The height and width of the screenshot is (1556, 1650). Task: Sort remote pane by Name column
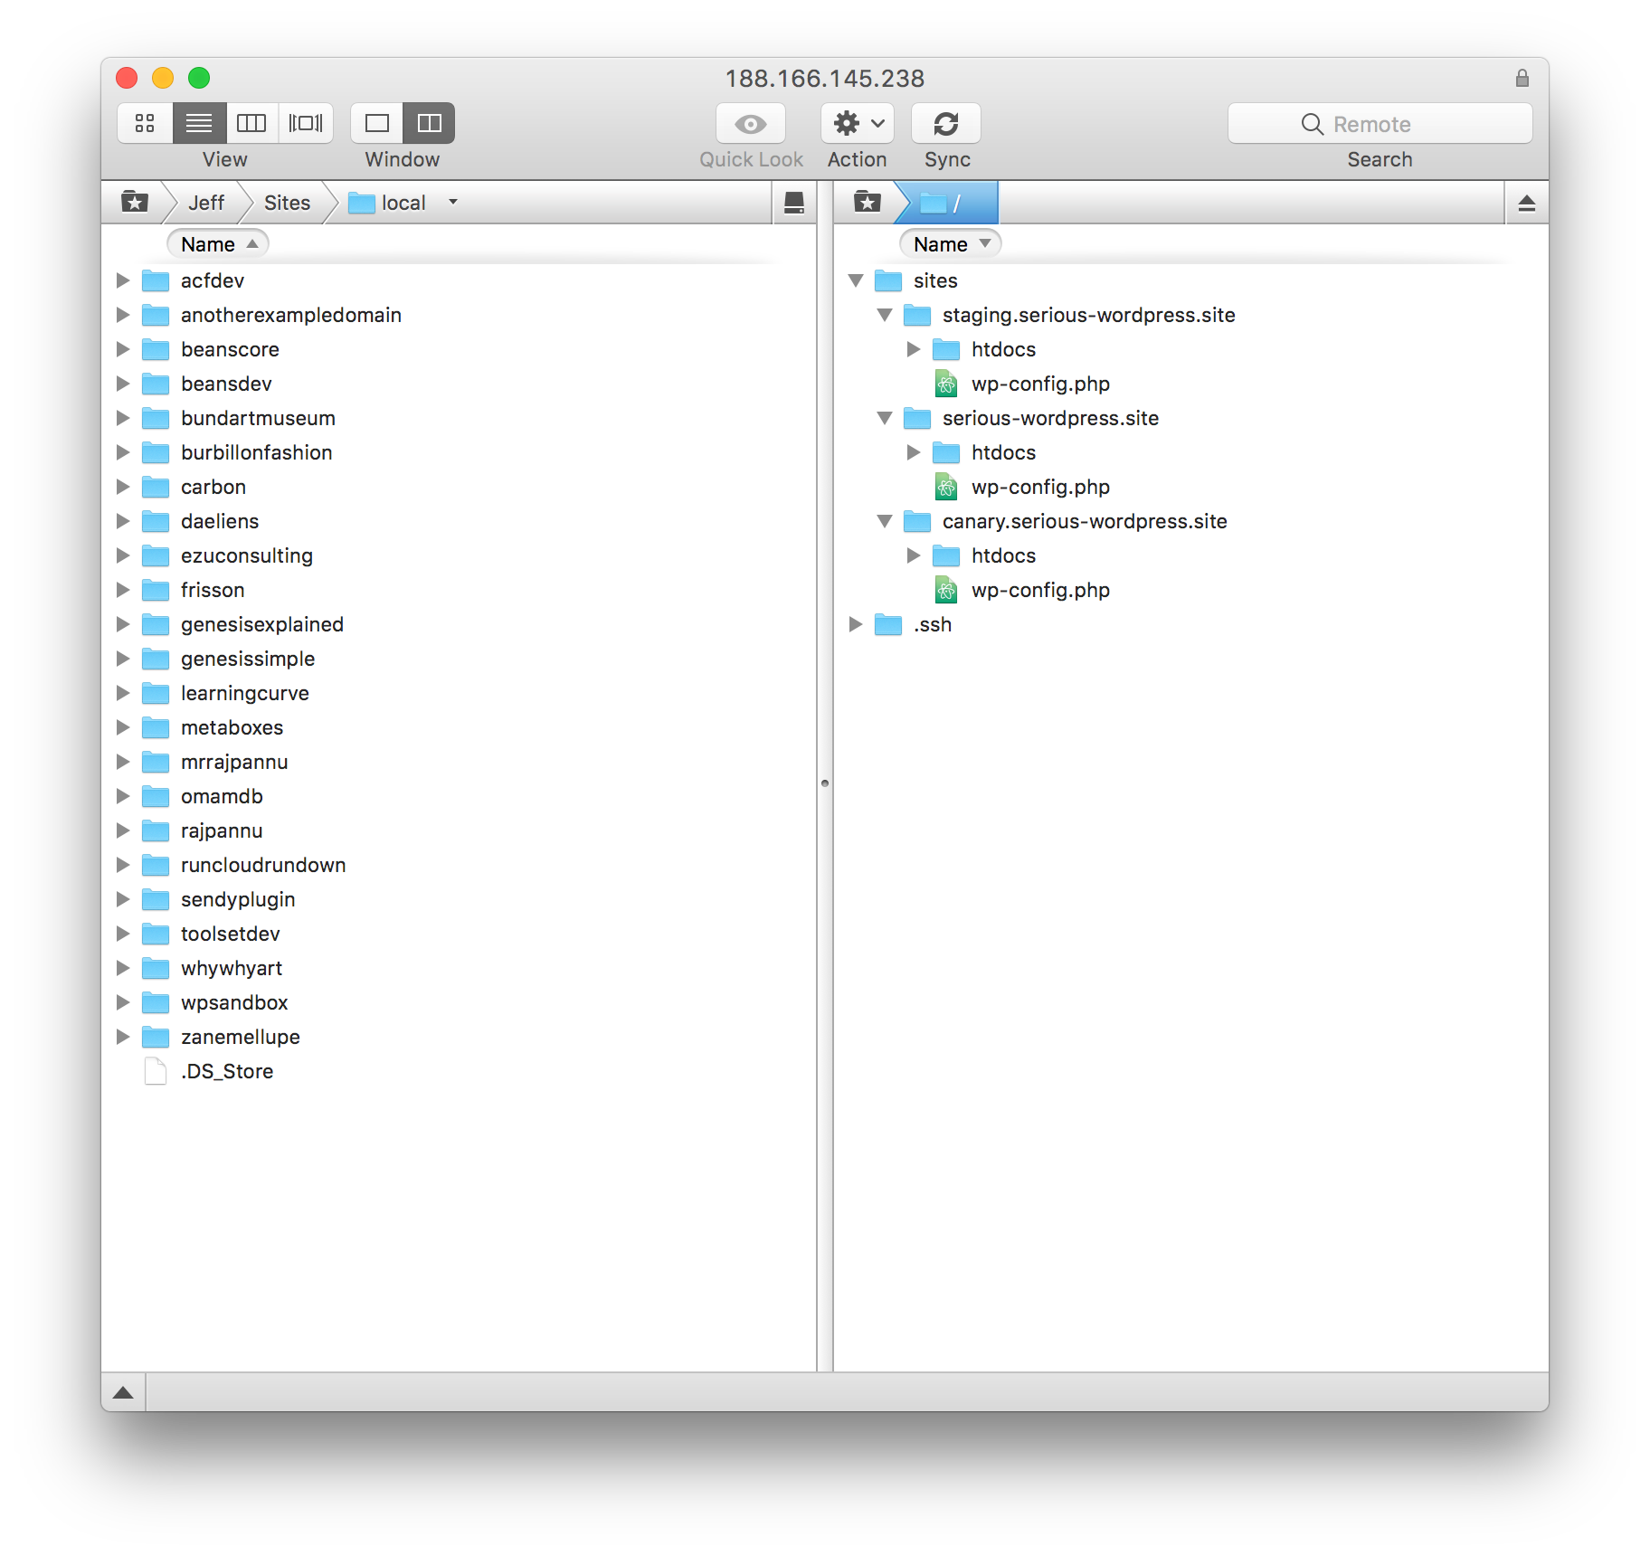click(x=951, y=244)
